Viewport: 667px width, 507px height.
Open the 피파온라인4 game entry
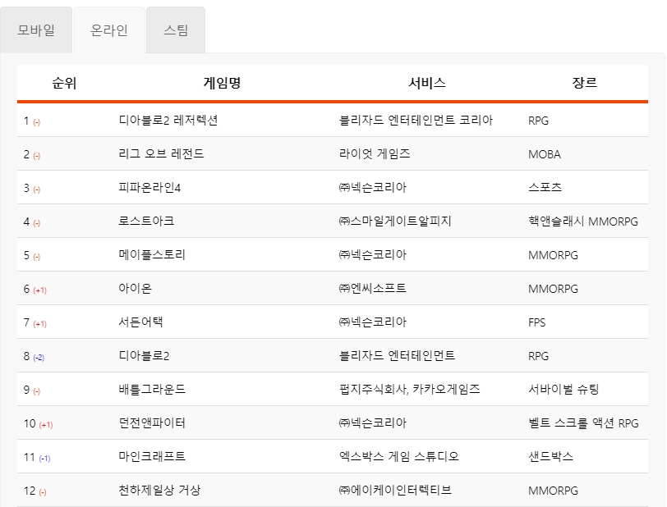coord(149,187)
